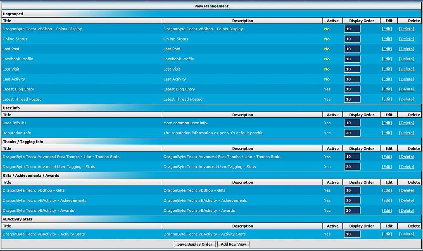The width and height of the screenshot is (423, 251).
Task: Click Save Display Order button
Action: (x=195, y=244)
